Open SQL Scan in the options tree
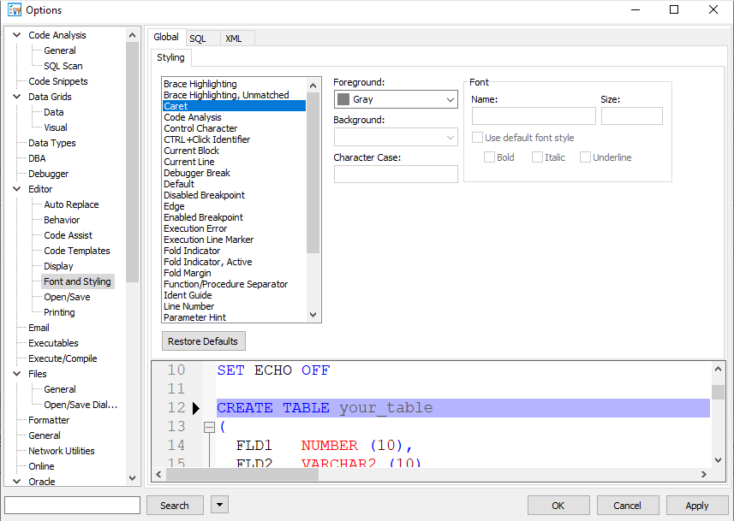 [63, 66]
